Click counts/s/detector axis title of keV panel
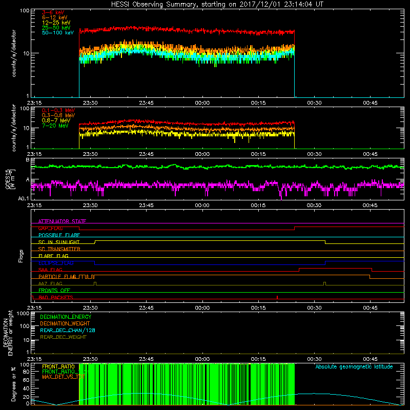 click(14, 53)
